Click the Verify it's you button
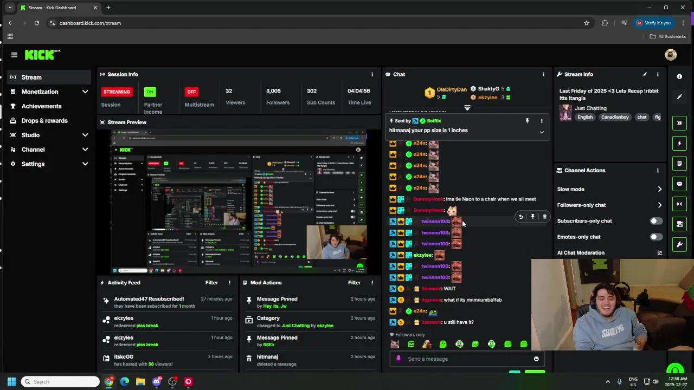Viewport: 694px width, 390px height. [x=653, y=23]
